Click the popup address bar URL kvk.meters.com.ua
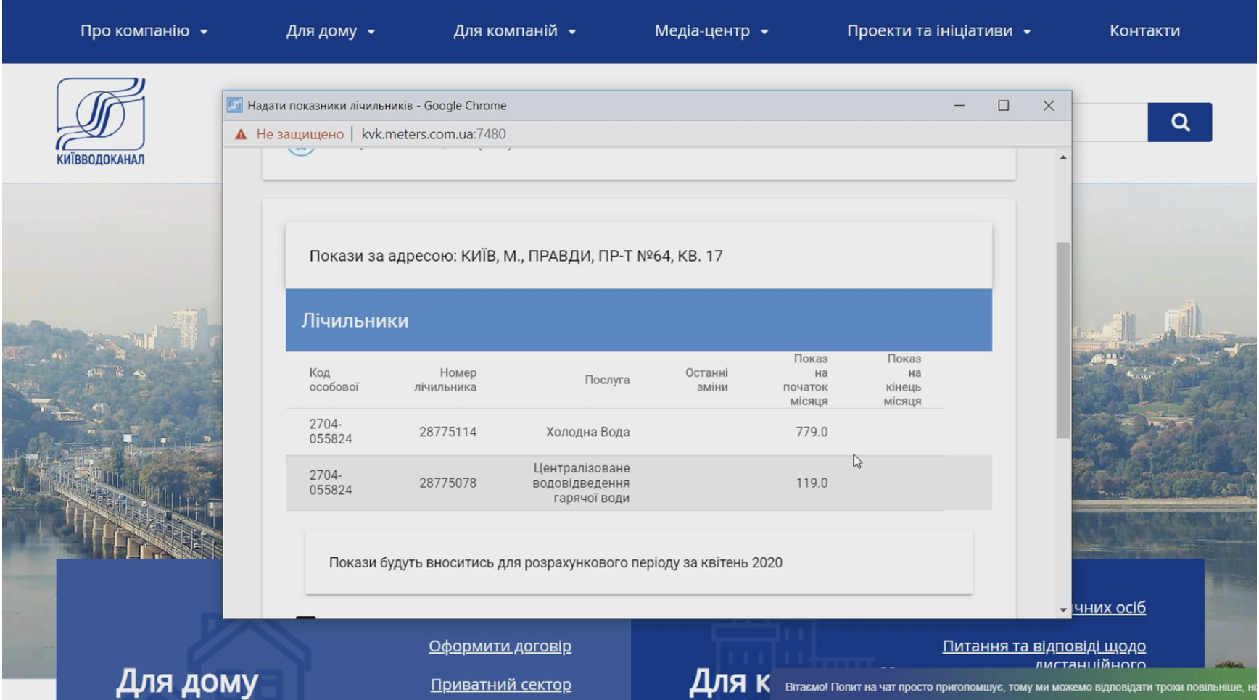Screen dimensions: 1259x700 tap(433, 134)
